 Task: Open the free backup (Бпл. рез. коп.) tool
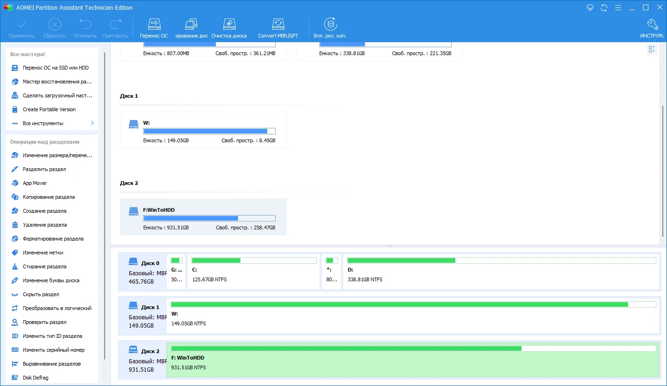coord(330,29)
